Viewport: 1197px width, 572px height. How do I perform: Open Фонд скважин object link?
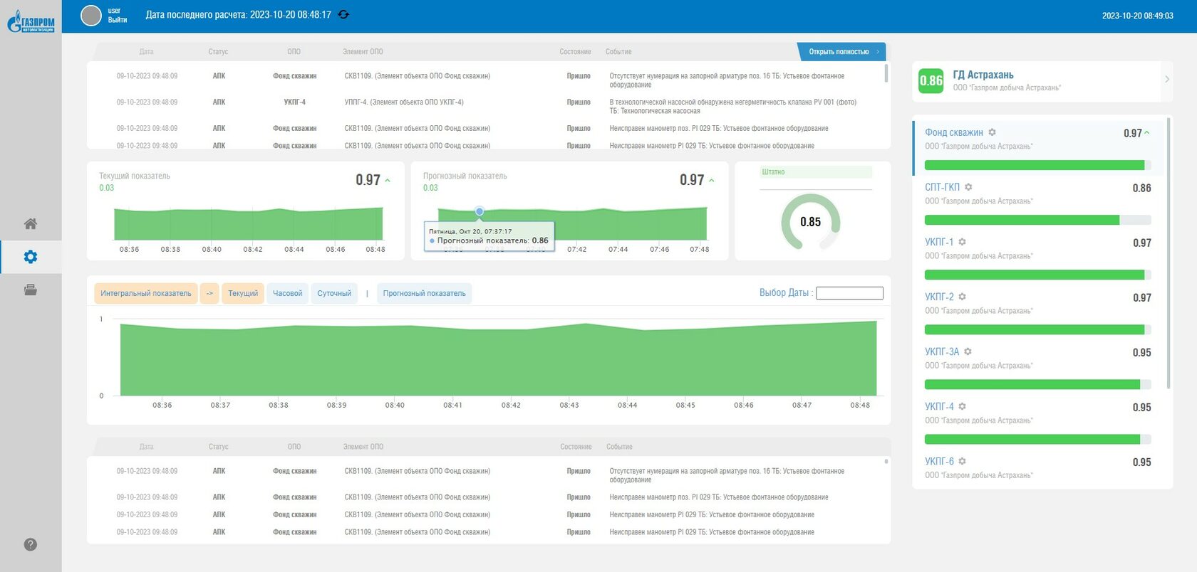coord(954,132)
